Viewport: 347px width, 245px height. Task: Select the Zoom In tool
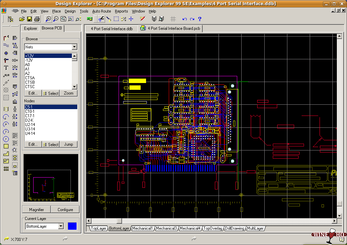48,19
